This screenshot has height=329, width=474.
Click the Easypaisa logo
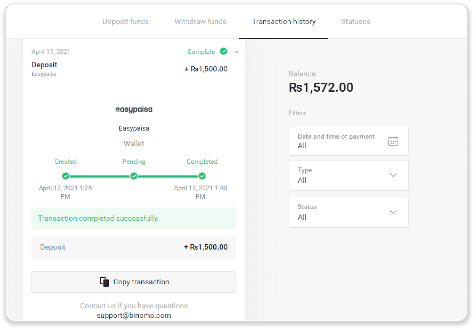[134, 109]
